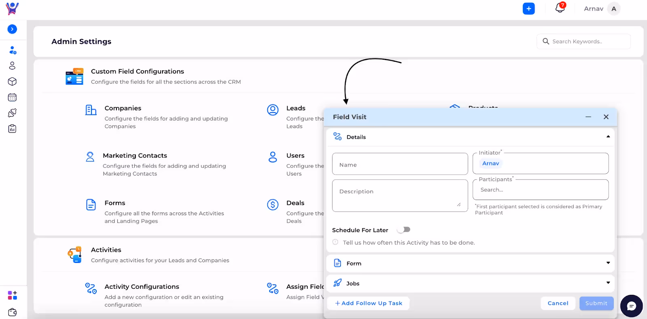Enable the Schedule For Later toggle
Image resolution: width=647 pixels, height=319 pixels.
(404, 229)
